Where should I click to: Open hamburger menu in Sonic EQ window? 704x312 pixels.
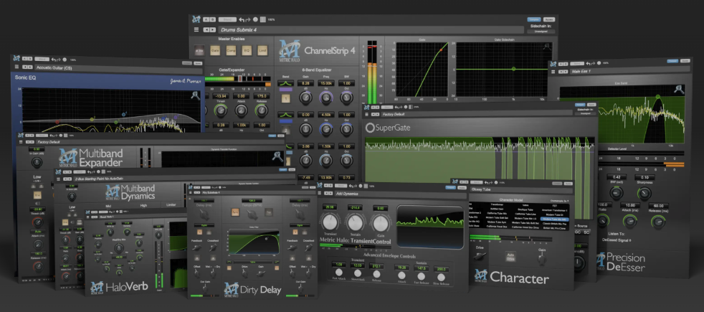[x=16, y=67]
